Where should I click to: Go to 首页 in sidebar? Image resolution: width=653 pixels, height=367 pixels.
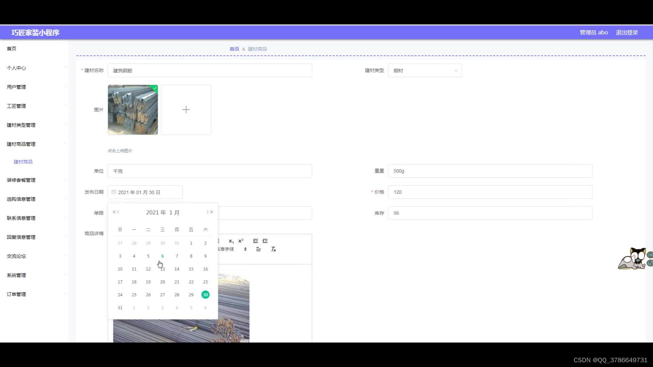coord(12,49)
